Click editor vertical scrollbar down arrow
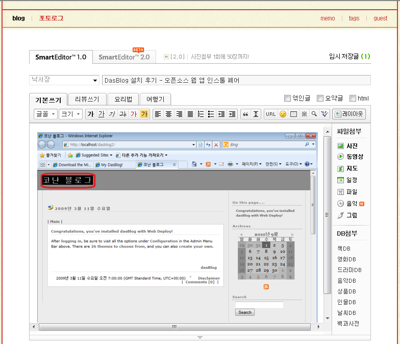The width and height of the screenshot is (400, 344). pos(328,318)
